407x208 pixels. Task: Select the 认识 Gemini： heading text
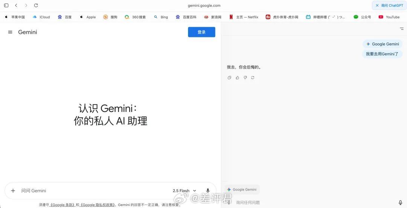pos(108,108)
